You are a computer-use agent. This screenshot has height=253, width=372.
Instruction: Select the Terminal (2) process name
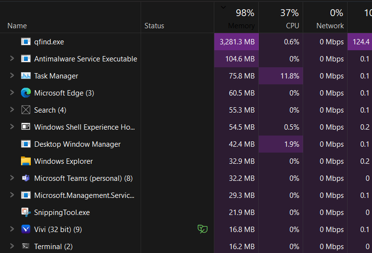click(53, 247)
